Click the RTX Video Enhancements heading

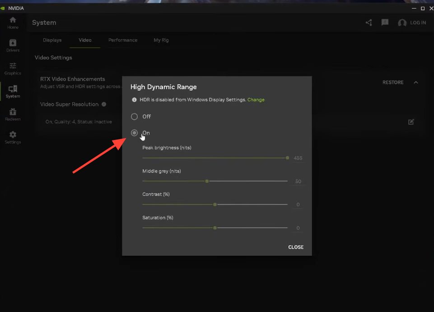coord(73,79)
